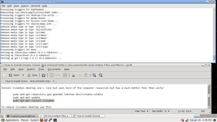
Task: Open the Tab Width dropdown
Action: [160, 111]
